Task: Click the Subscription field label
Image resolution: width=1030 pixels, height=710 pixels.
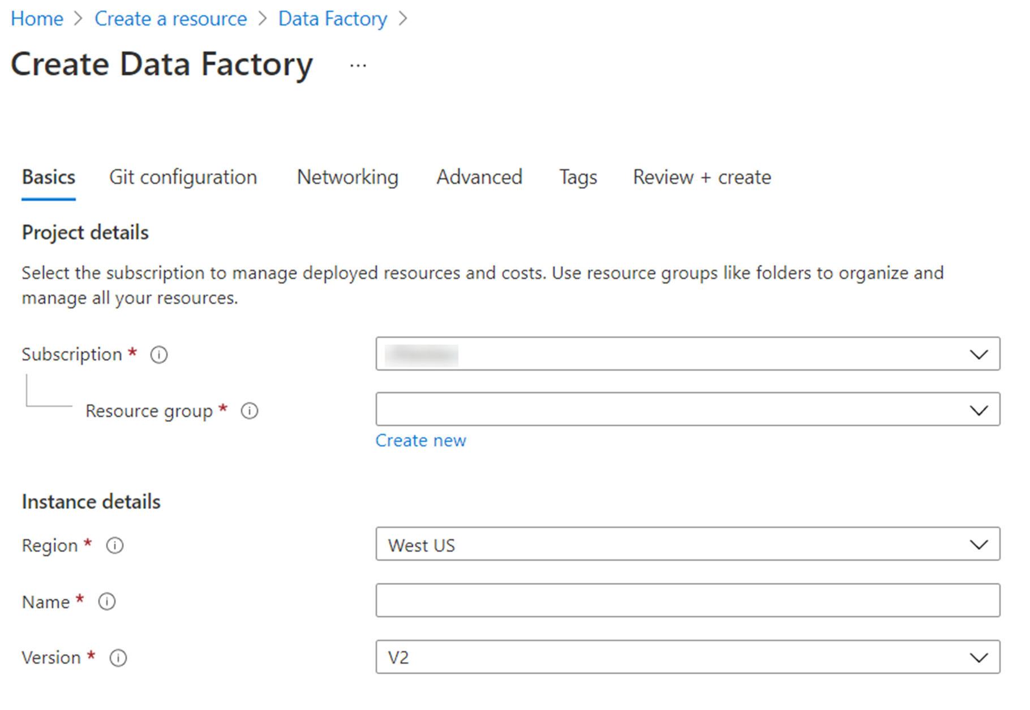Action: pyautogui.click(x=72, y=355)
